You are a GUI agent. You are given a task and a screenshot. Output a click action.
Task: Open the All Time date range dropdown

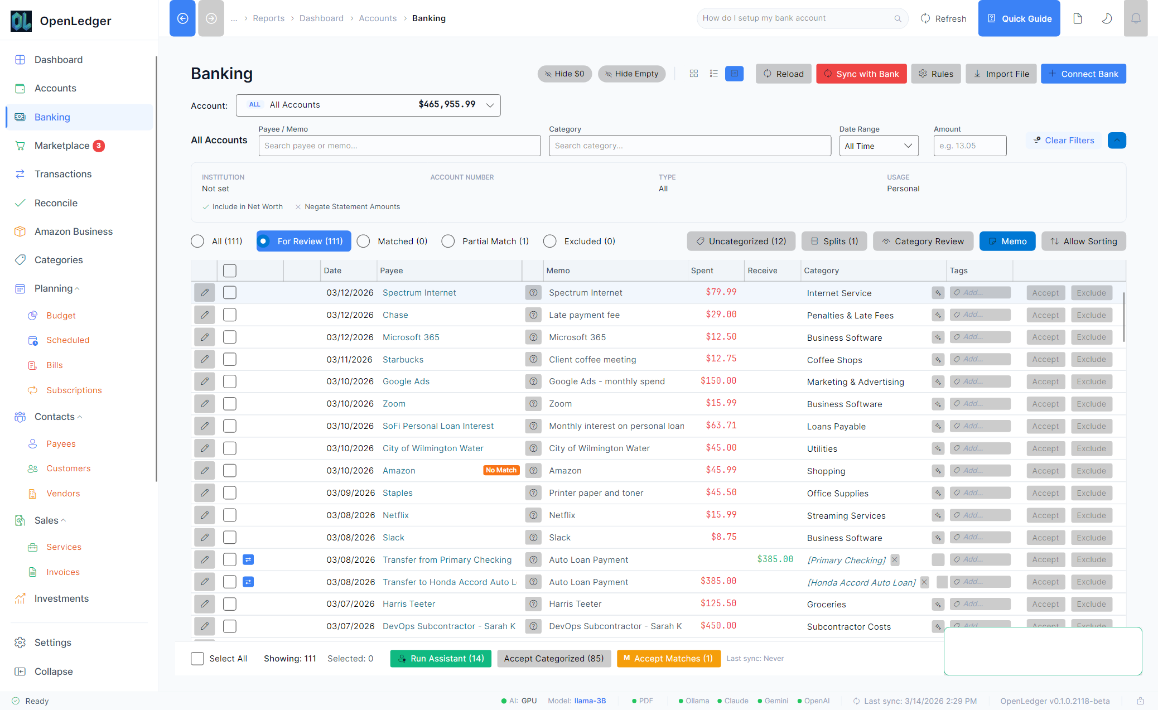879,146
